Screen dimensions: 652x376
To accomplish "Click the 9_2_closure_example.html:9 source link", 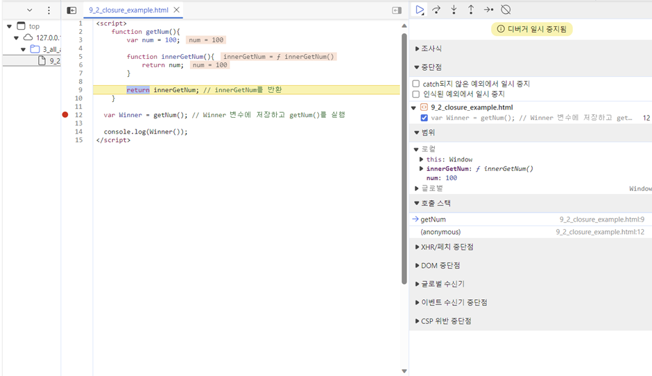I will click(601, 220).
